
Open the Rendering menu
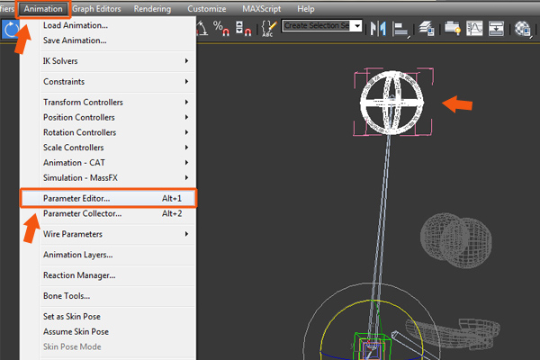point(152,9)
